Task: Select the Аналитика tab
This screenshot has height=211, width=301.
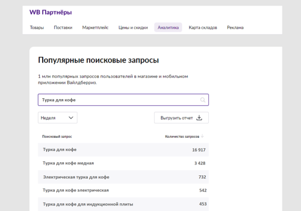Action: pyautogui.click(x=168, y=28)
